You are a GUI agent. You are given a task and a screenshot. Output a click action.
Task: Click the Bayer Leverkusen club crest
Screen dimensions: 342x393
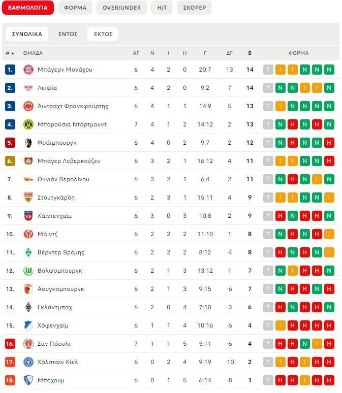point(28,161)
